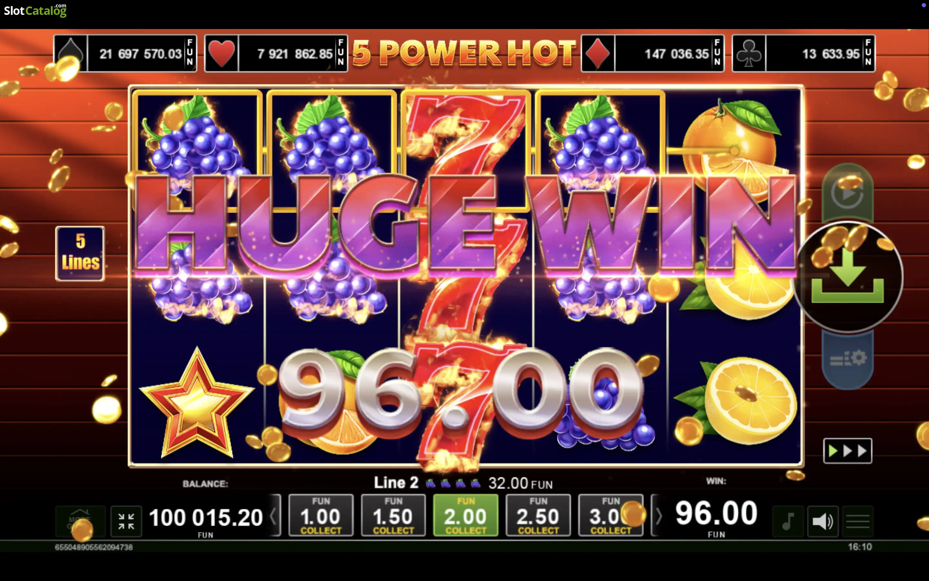Select the 3.00 FUN collect bet
Screen dimensions: 929x581
click(611, 515)
